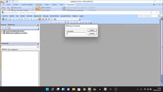Run macro with the play icon

pos(31,19)
